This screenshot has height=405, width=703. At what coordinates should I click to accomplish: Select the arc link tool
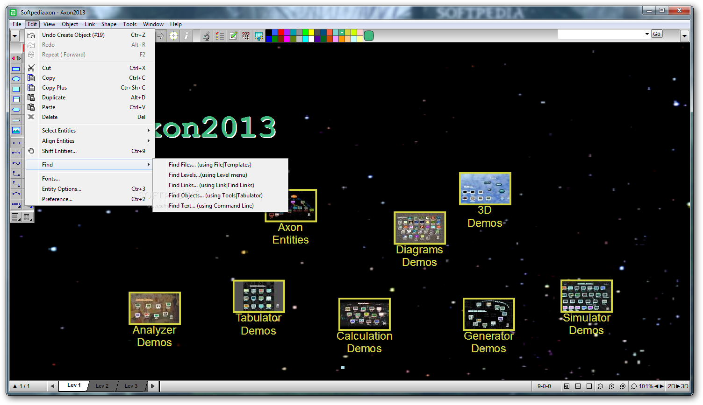(16, 194)
